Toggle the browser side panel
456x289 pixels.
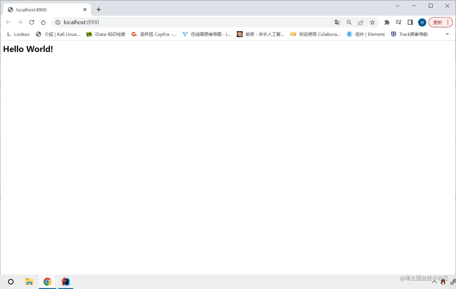click(410, 22)
